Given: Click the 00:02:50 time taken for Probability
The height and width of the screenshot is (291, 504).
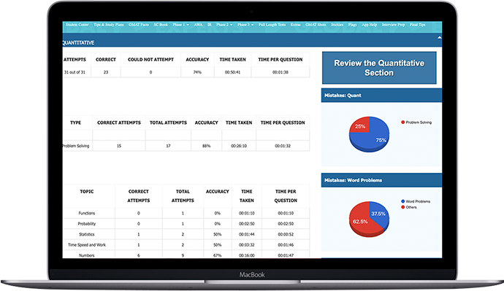Looking at the screenshot, I should pos(247,224).
